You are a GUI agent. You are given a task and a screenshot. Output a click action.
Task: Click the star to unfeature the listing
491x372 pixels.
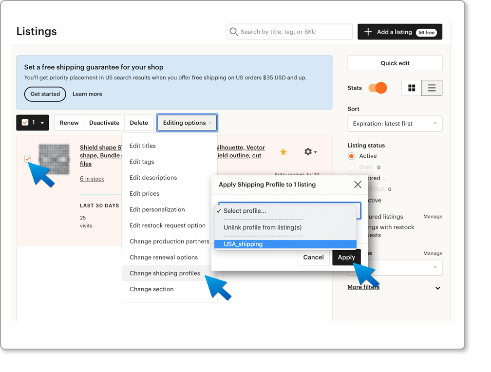283,151
